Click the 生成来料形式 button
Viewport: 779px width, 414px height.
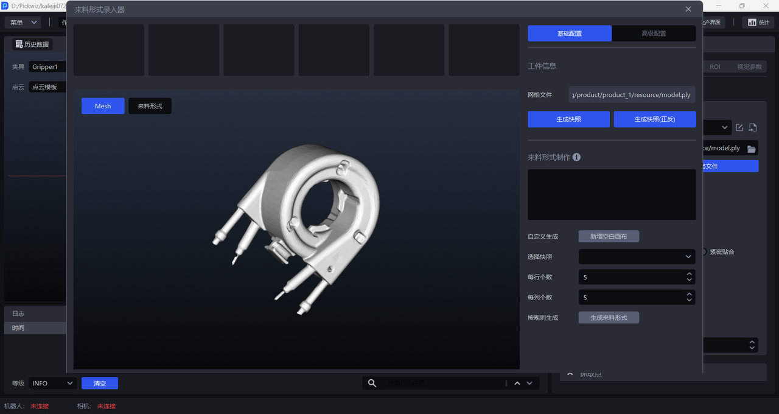[x=609, y=317]
